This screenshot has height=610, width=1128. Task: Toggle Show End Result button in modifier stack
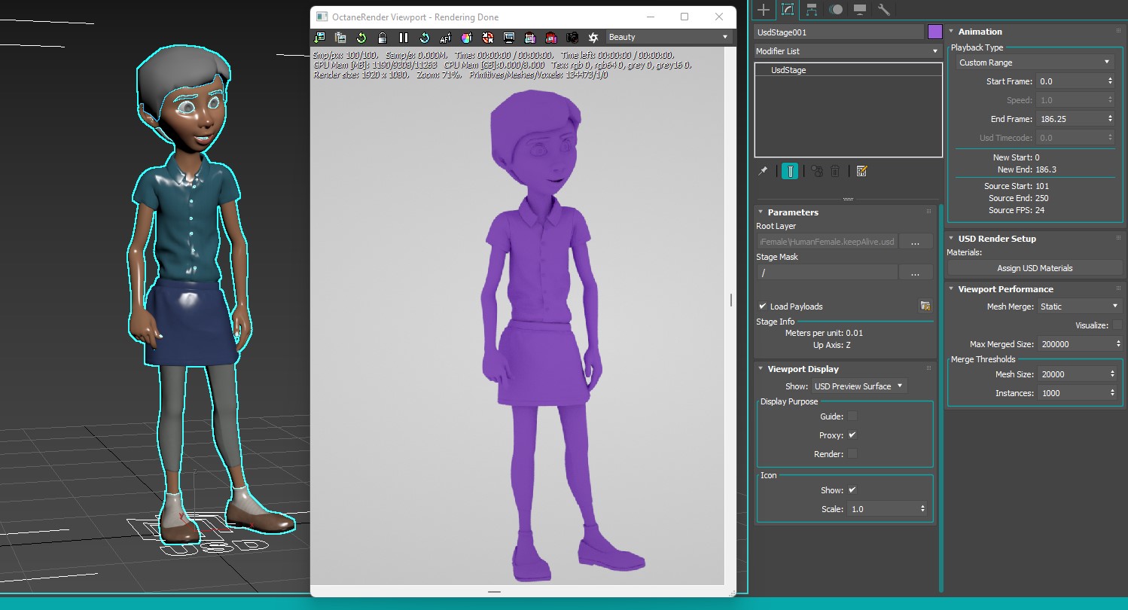tap(789, 172)
